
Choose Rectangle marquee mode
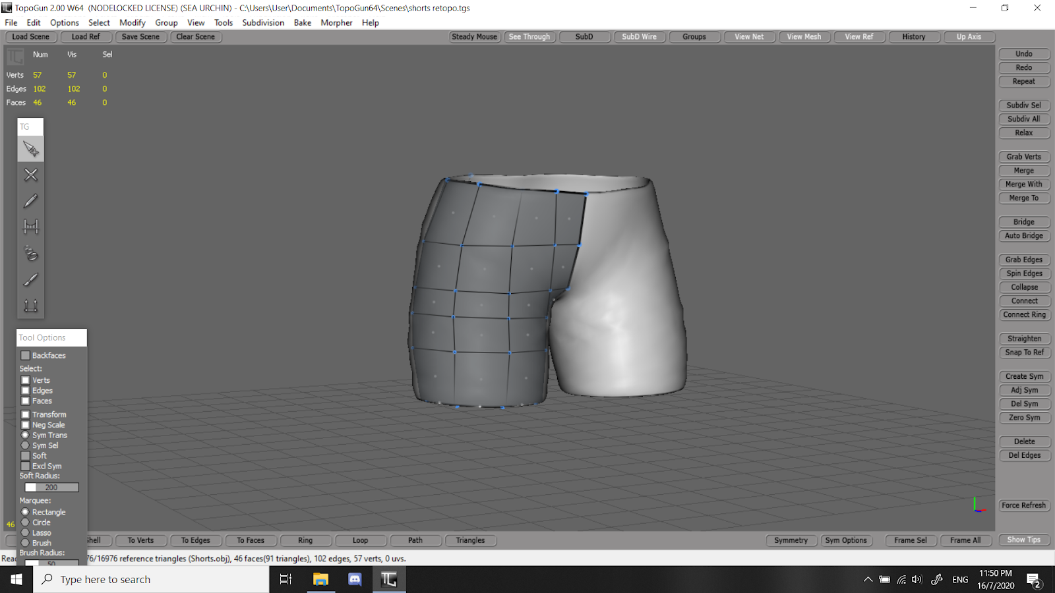(x=25, y=512)
